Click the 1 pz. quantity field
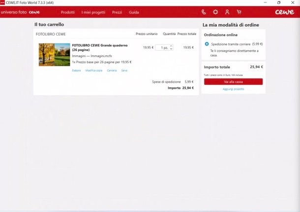 (164, 48)
